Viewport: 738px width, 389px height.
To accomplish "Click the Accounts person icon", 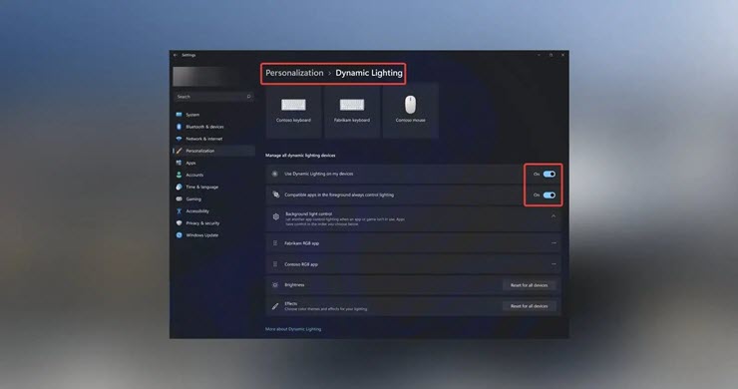I will click(x=179, y=175).
